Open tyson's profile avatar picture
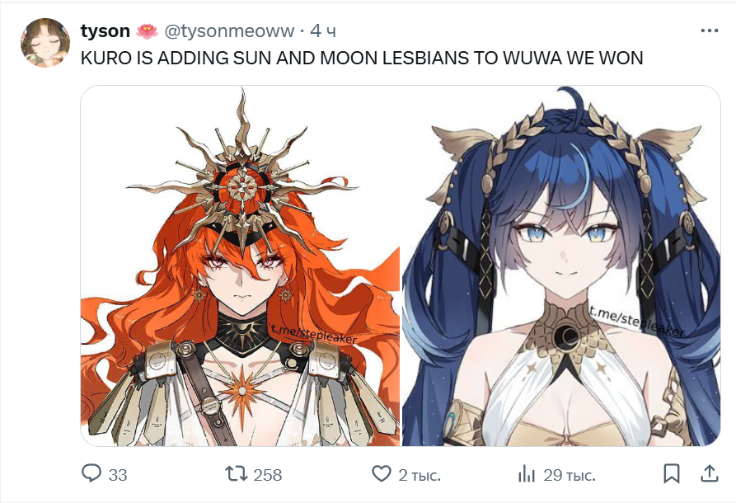The image size is (736, 503). pyautogui.click(x=45, y=43)
